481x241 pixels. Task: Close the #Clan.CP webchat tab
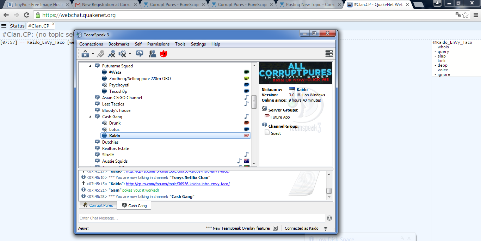53,24
